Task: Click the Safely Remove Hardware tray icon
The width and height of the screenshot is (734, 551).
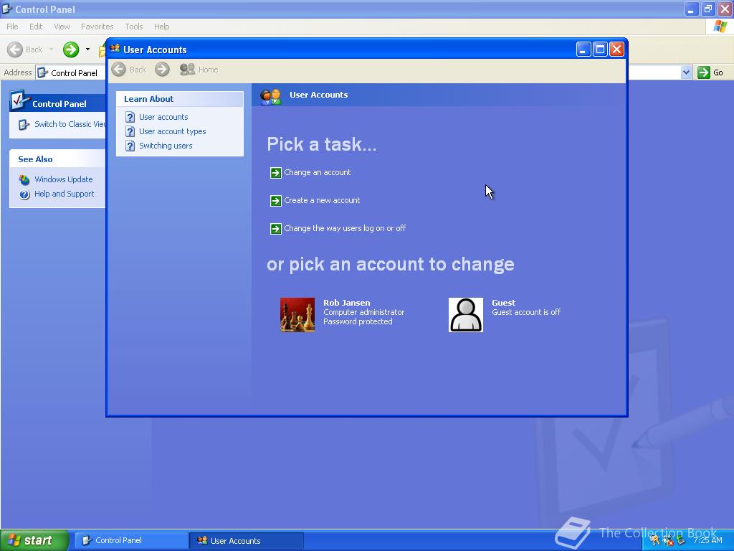Action: coord(680,541)
